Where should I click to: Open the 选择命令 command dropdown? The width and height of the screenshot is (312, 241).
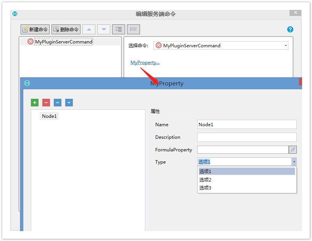286,46
